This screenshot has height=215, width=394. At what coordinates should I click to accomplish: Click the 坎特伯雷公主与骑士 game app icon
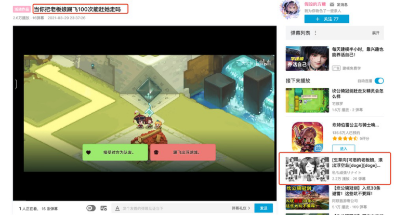[307, 137]
